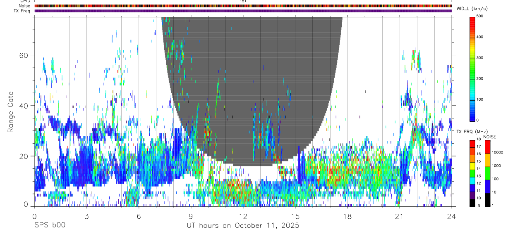
Task: Click the 9 tick on UT hours axis
Action: pos(191,216)
